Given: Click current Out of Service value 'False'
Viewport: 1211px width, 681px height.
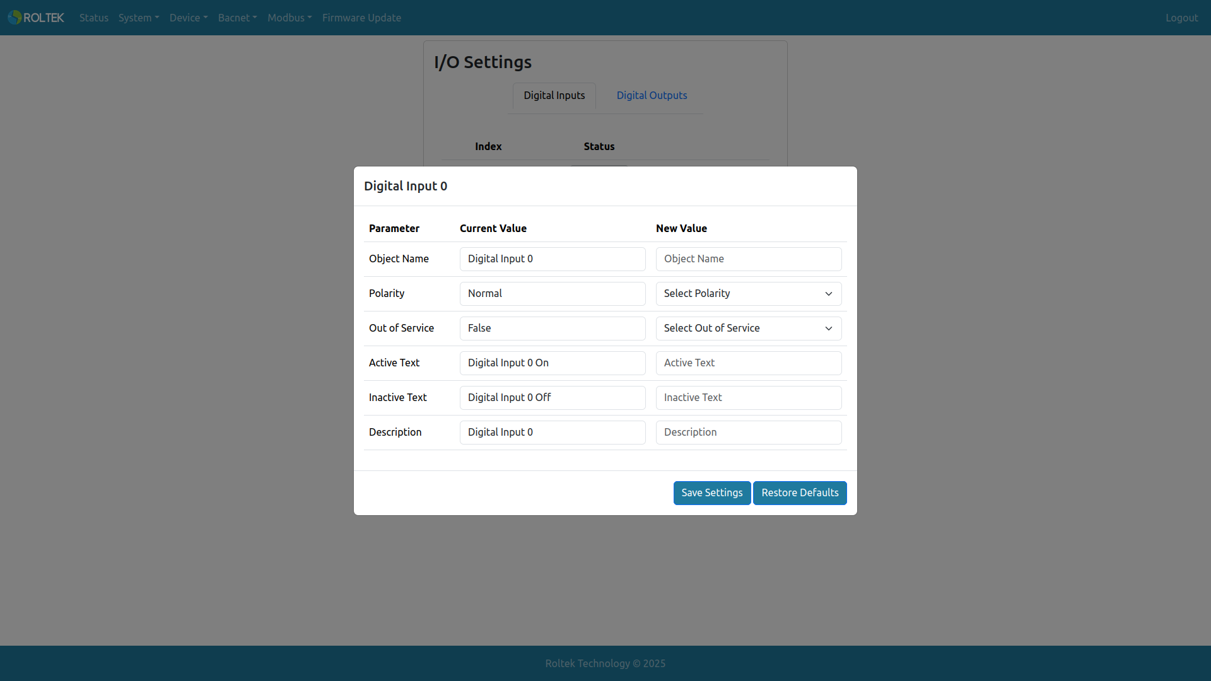Looking at the screenshot, I should (553, 329).
